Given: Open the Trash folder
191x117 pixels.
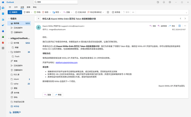Looking at the screenshot, I should tap(19, 57).
